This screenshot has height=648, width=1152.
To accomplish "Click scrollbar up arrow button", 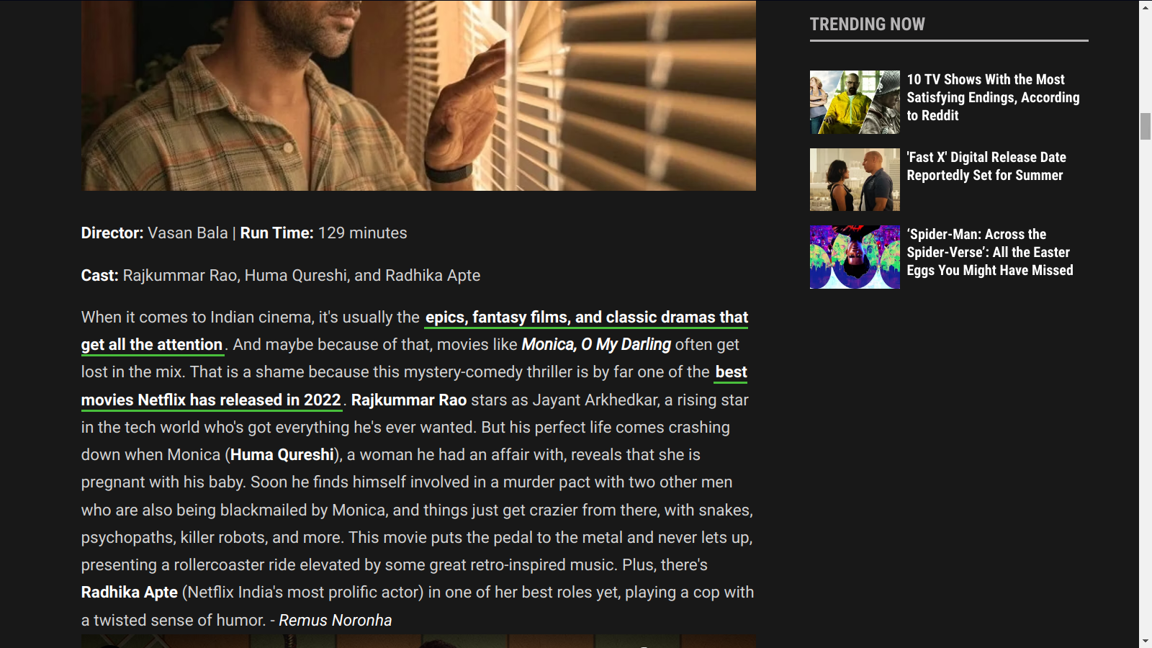I will 1146,6.
